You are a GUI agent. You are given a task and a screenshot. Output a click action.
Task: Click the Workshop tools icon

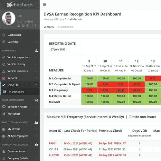tap(4, 114)
